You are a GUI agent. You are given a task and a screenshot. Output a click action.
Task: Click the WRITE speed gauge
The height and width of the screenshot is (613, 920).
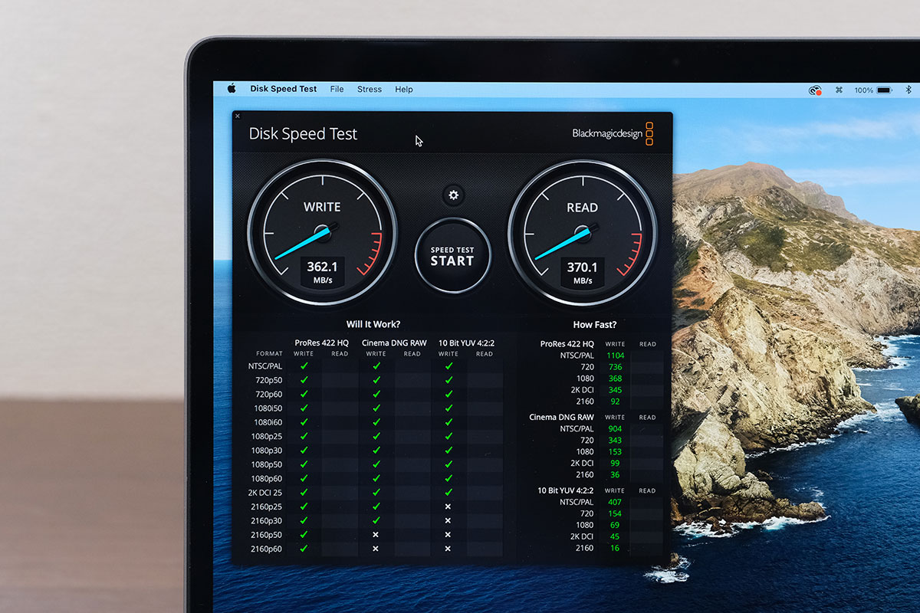322,232
